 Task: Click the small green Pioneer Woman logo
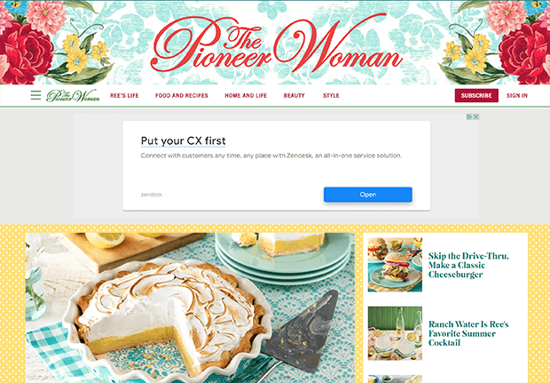[x=73, y=96]
